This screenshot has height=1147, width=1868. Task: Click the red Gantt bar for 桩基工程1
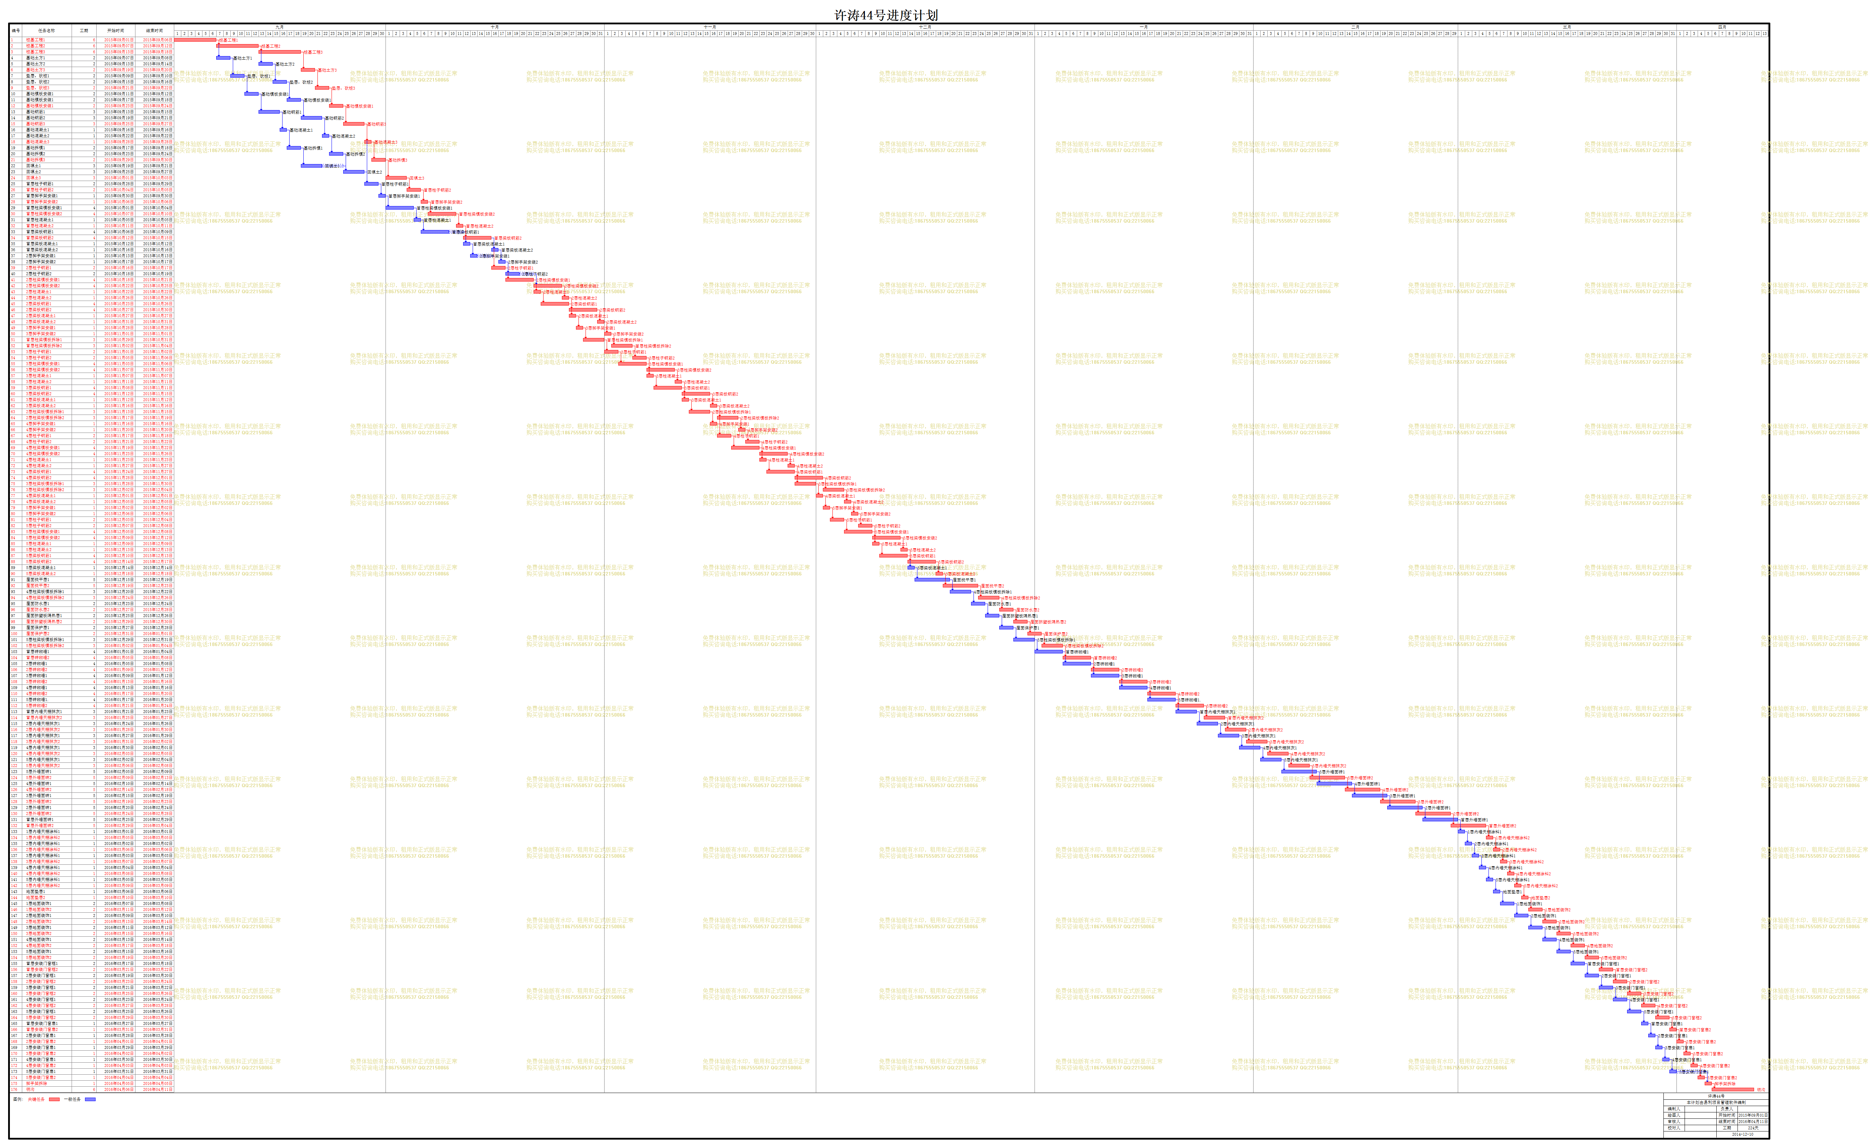click(x=195, y=40)
